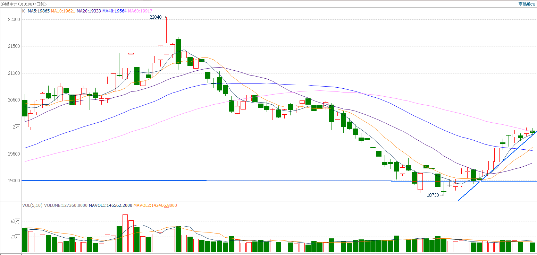Select the candlestick topped by the 22040 wick
The image size is (537, 255).
[166, 49]
